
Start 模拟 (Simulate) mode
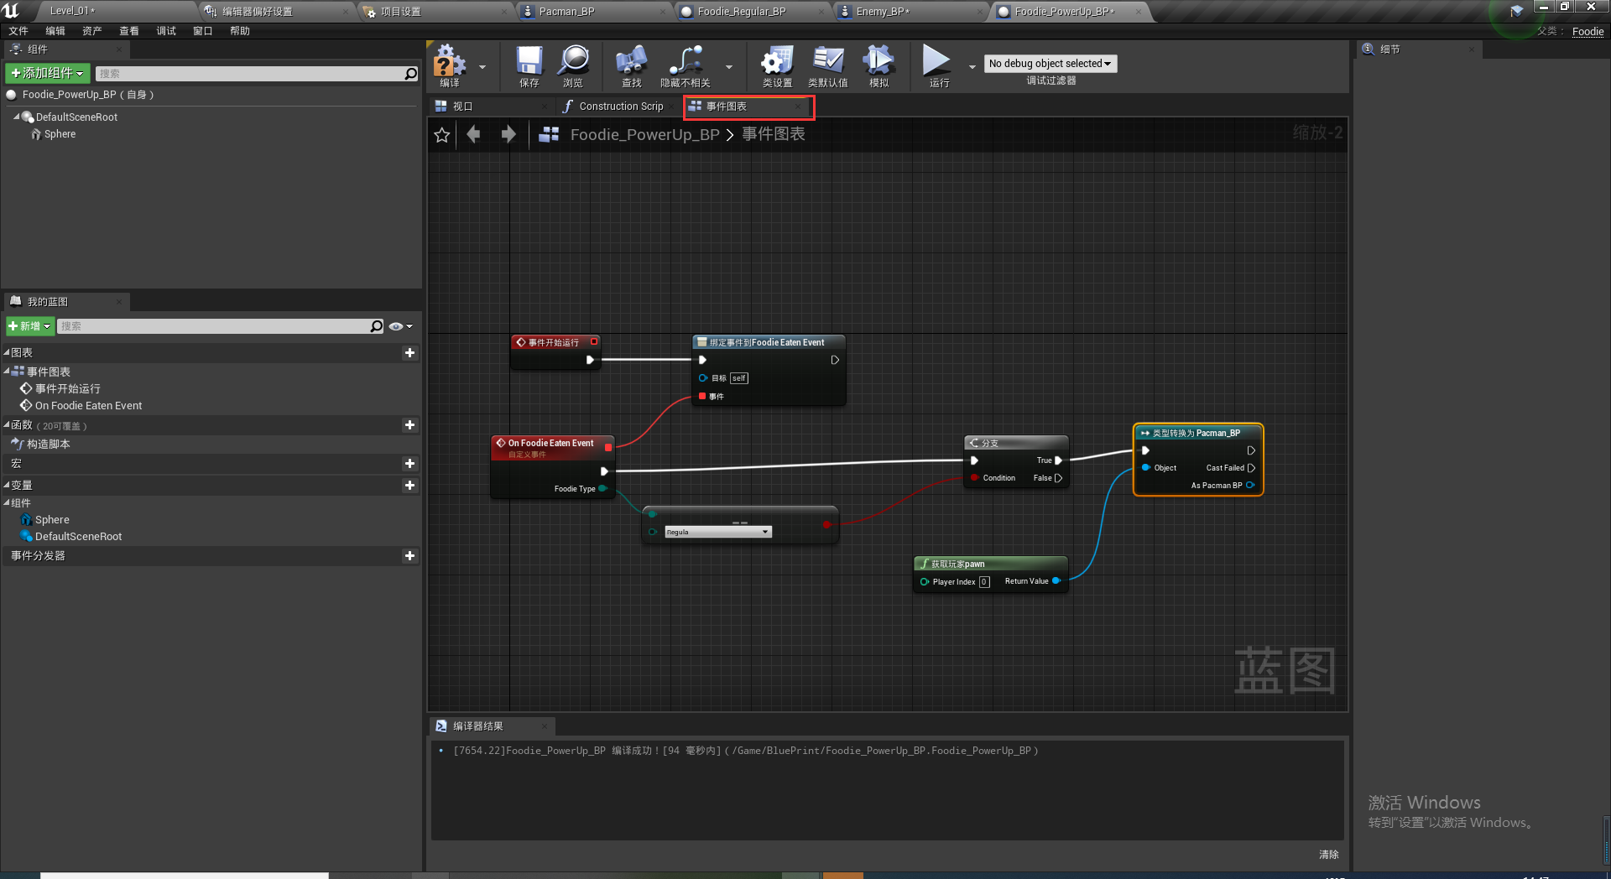pos(878,65)
